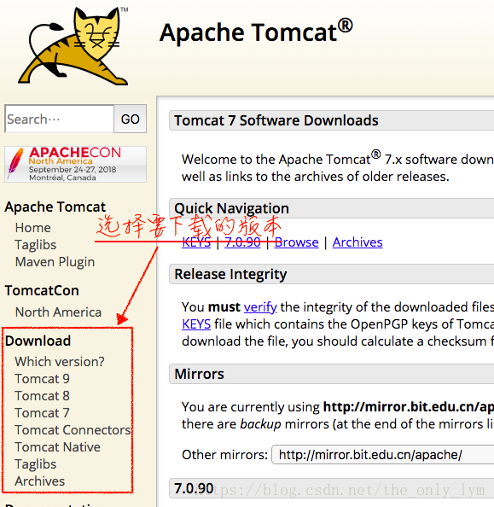Select Tomcat 9 download page
Image resolution: width=494 pixels, height=507 pixels.
tap(42, 379)
